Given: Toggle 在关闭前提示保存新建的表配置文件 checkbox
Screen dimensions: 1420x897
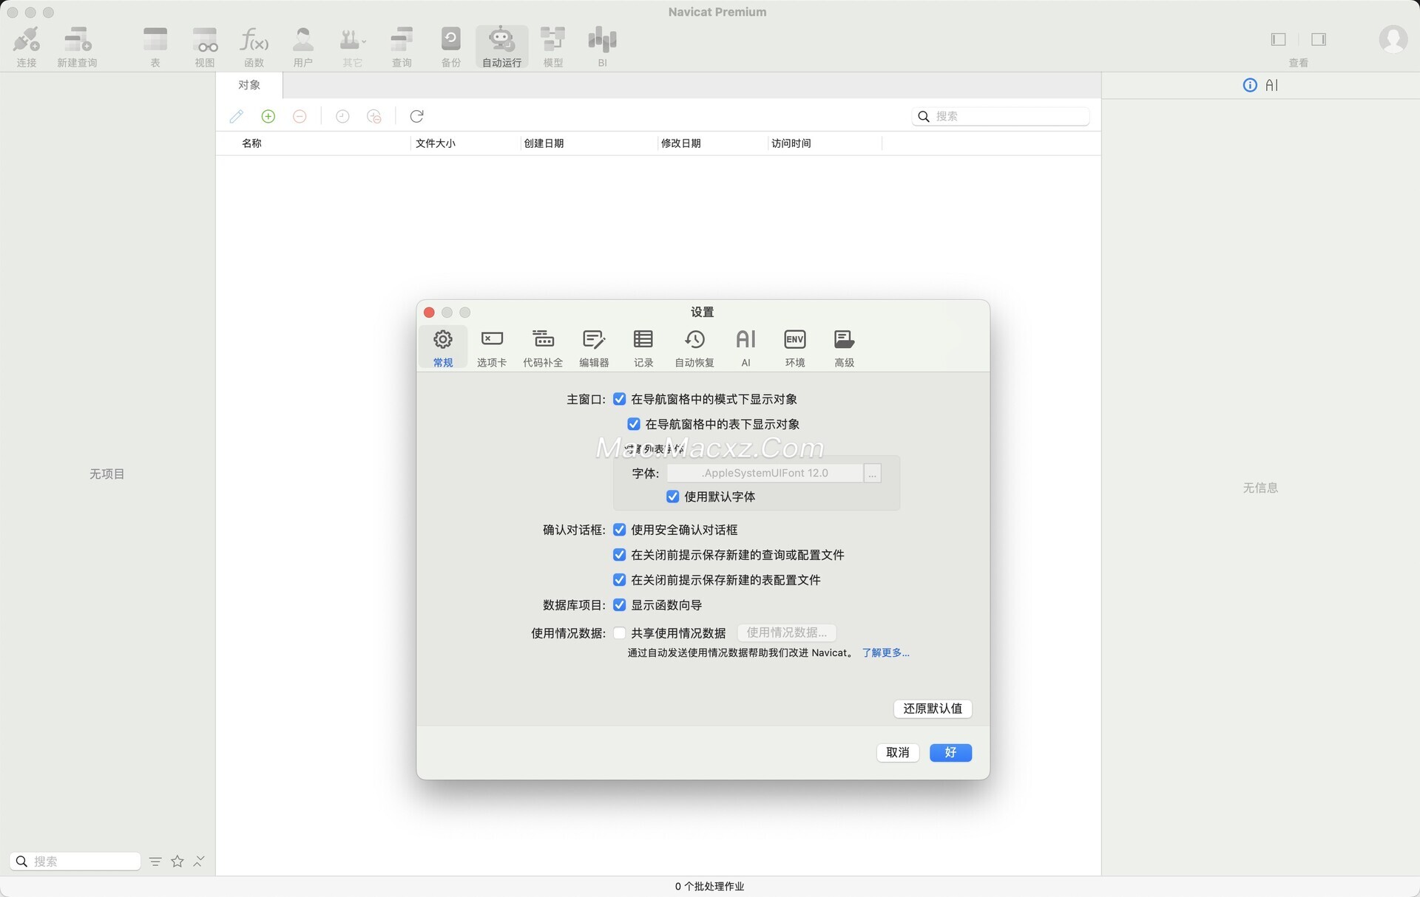Looking at the screenshot, I should click(x=620, y=580).
